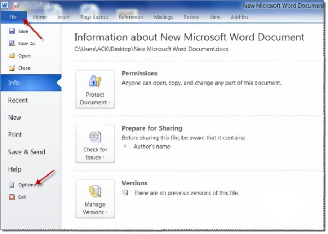
Task: Click the Prepare for Sharing heading
Action: [x=152, y=128]
